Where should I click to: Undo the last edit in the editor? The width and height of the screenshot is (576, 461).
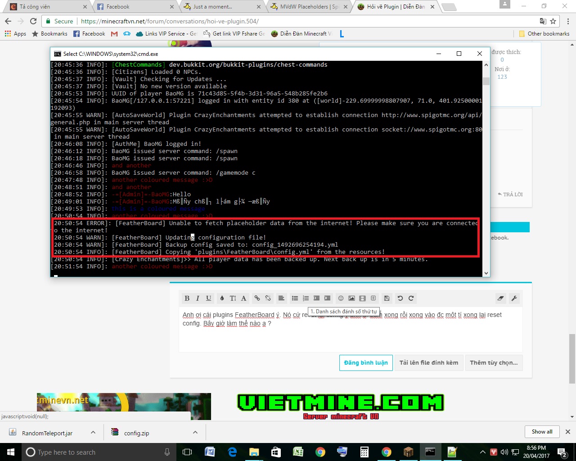tap(400, 298)
